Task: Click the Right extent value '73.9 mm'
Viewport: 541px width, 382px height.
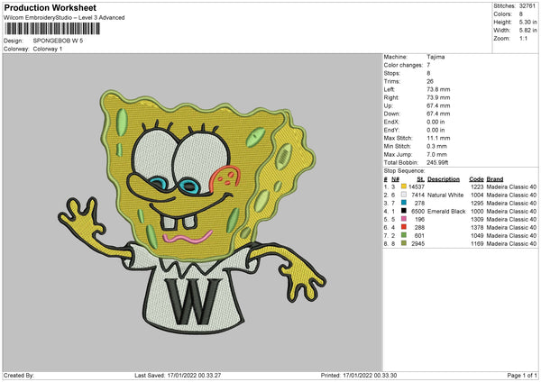Action: tap(438, 97)
